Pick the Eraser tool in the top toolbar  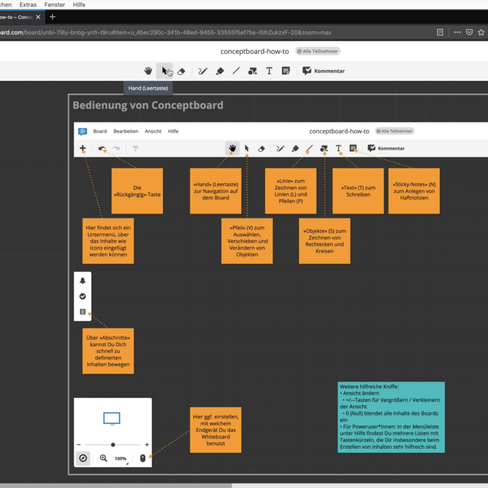point(181,71)
